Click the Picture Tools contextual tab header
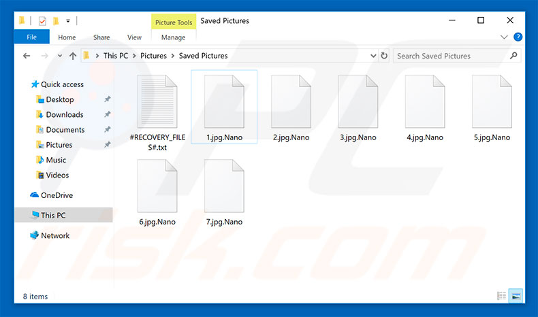 174,22
